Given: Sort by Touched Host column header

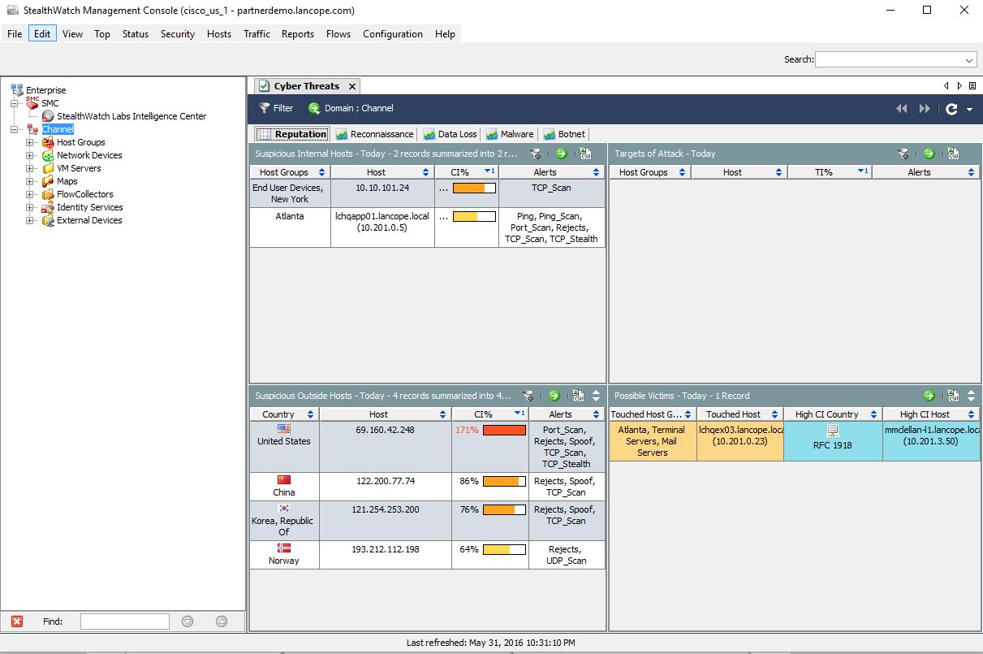Looking at the screenshot, I should coord(739,414).
